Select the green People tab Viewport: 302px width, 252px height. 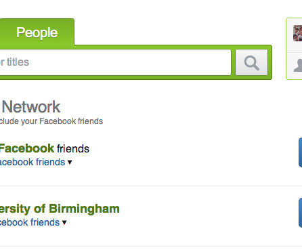coord(37,33)
